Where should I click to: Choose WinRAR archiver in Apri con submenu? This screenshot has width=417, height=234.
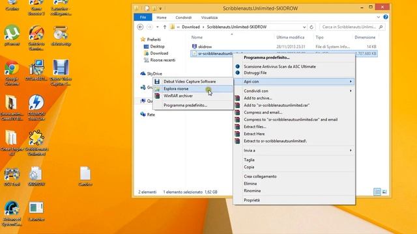pos(193,96)
